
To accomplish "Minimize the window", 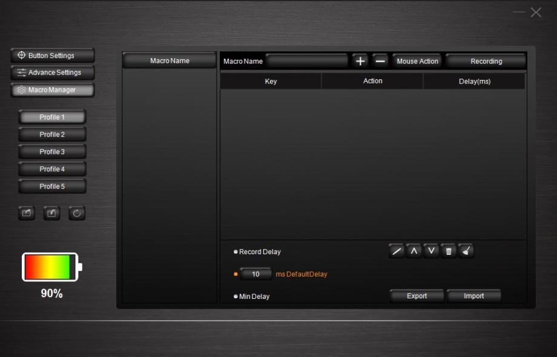I will click(x=519, y=12).
